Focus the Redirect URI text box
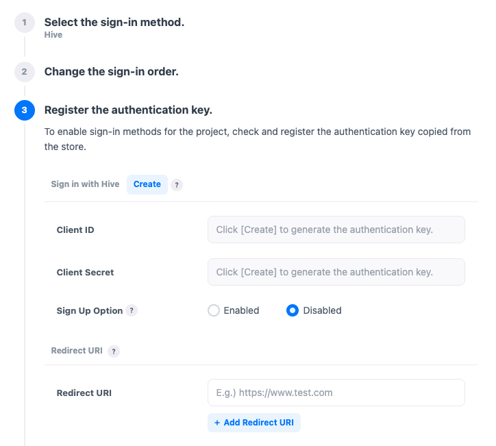Viewport: 496px width, 446px height. tap(336, 393)
